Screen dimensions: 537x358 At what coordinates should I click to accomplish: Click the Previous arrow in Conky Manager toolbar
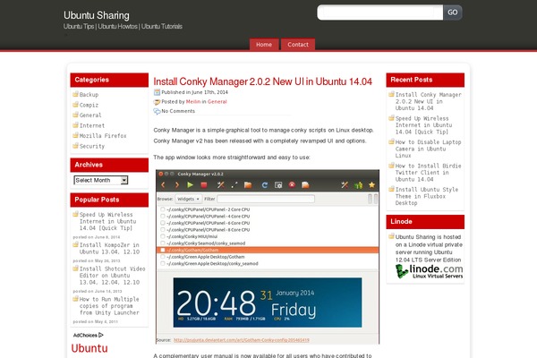163,185
